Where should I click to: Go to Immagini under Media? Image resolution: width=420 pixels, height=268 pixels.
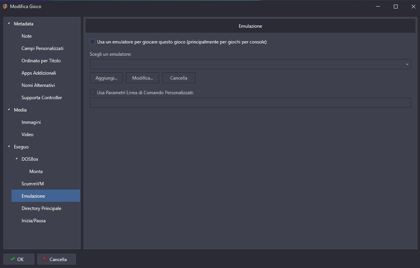(x=31, y=122)
